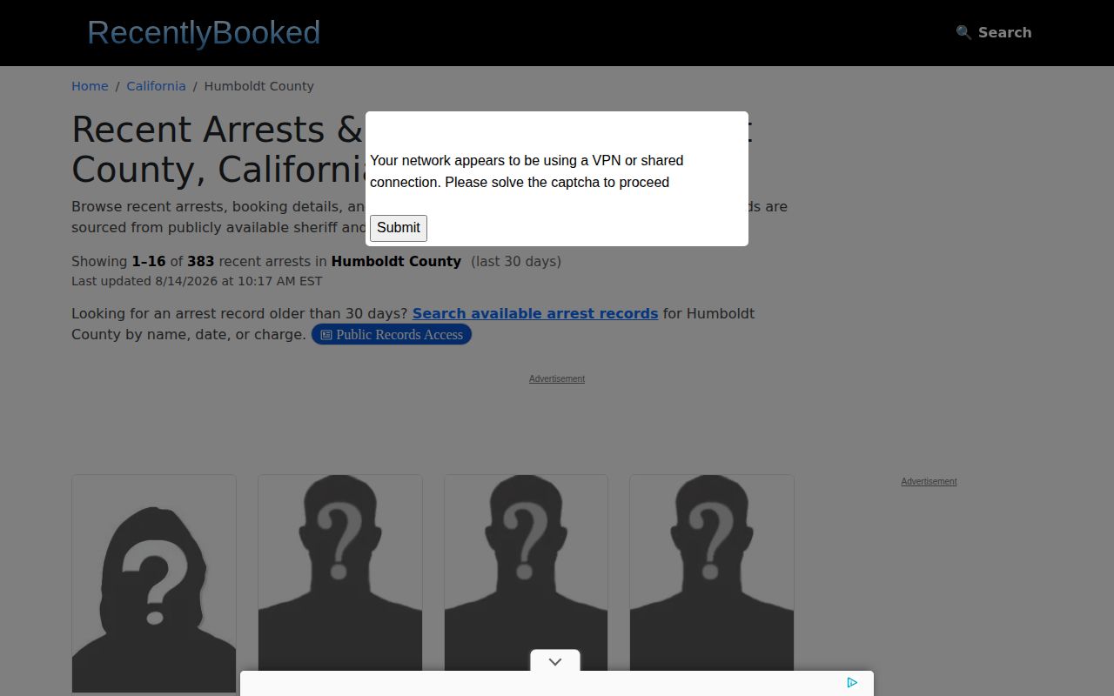This screenshot has height=696, width=1114.
Task: Open the RecentlyBooked home logo
Action: coord(204,33)
